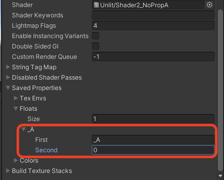Expand the Colors array foldout
Viewport: 224px width, 180px height.
(x=16, y=160)
